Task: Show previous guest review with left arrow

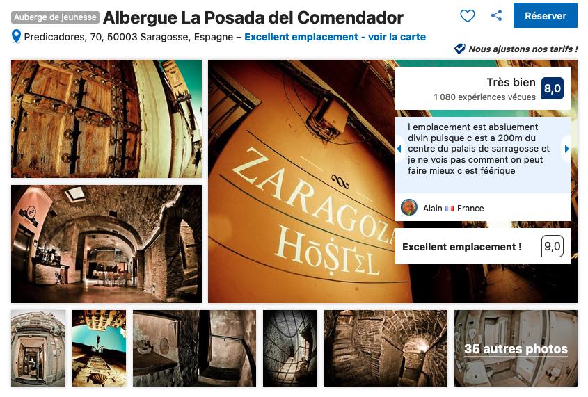Action: pyautogui.click(x=399, y=149)
